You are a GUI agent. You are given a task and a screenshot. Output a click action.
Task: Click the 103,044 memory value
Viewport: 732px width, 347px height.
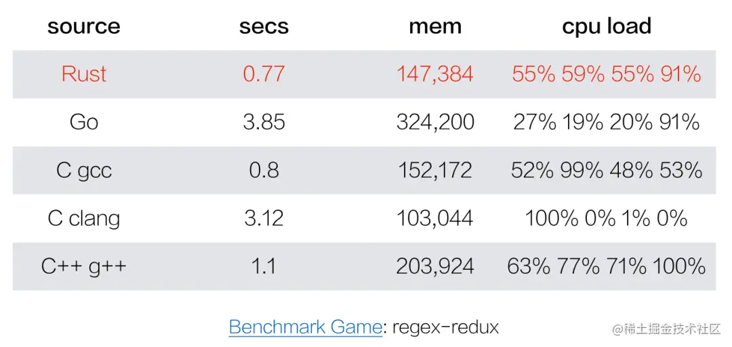(x=435, y=219)
